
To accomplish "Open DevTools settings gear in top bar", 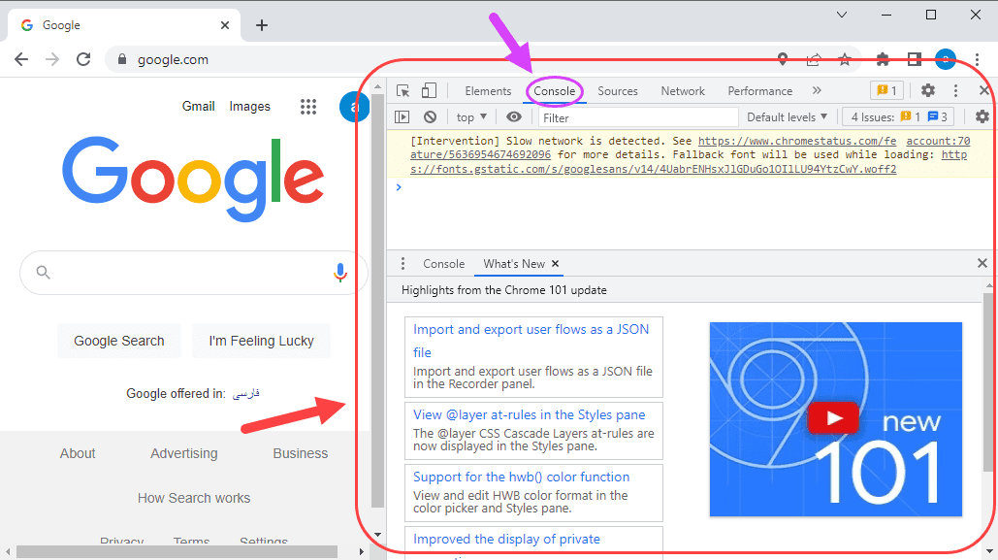I will click(928, 90).
